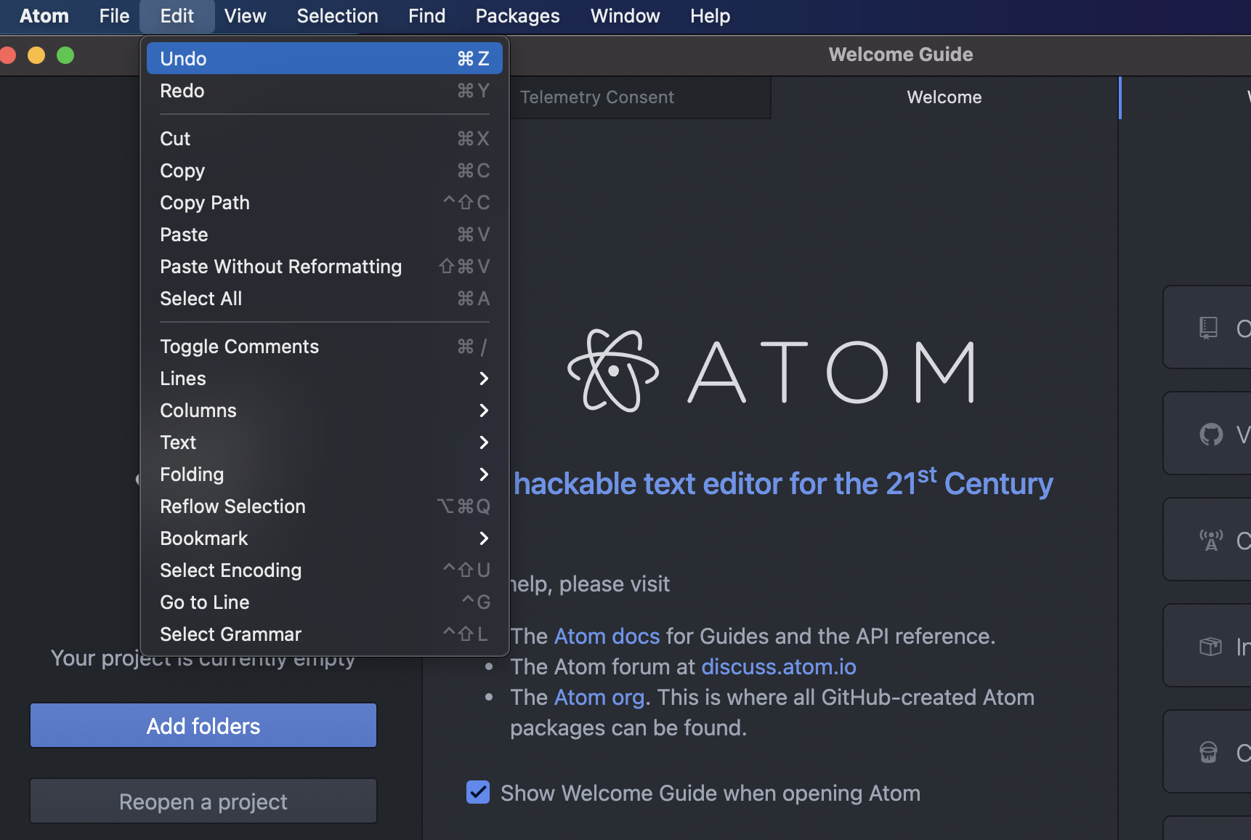Expand the Text submenu

click(324, 443)
